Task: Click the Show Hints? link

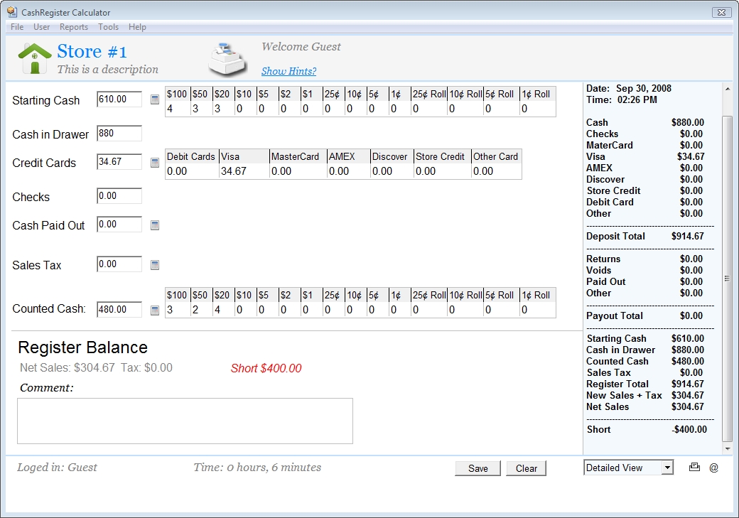Action: (x=288, y=71)
